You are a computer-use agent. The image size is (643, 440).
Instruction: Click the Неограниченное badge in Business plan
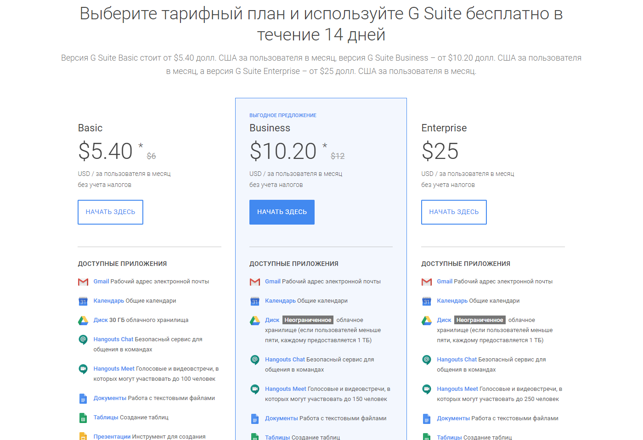pos(308,320)
